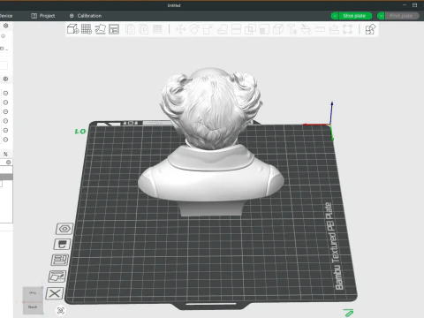Viewport: 424px width, 318px height.
Task: Run Auto orient from the toolbar
Action: click(100, 29)
